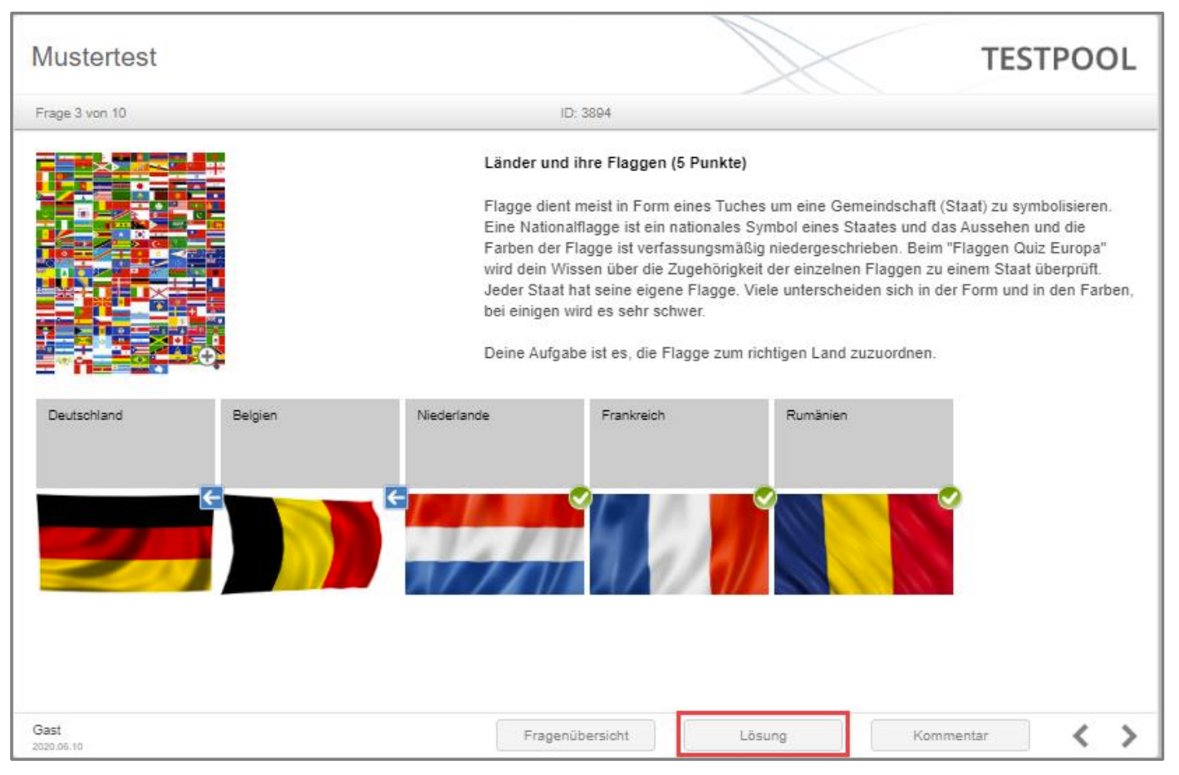The image size is (1179, 775).
Task: Click the German black-red-gold flag image
Action: 125,544
